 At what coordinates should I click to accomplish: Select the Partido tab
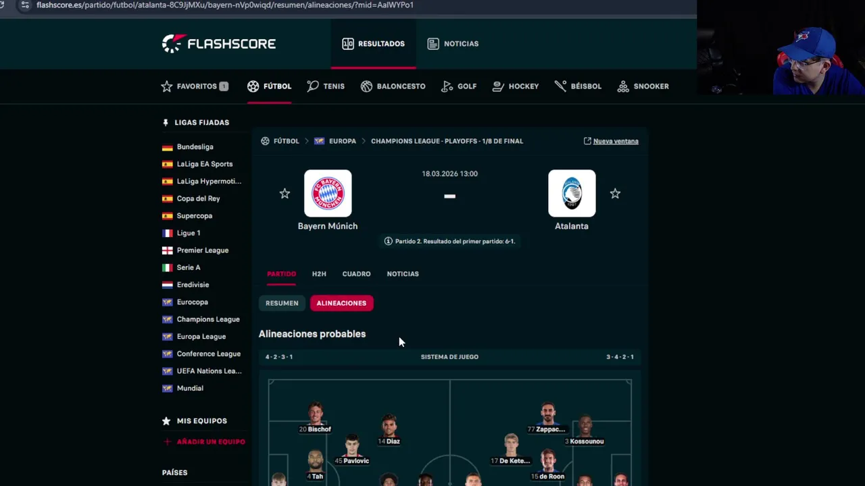coord(281,274)
